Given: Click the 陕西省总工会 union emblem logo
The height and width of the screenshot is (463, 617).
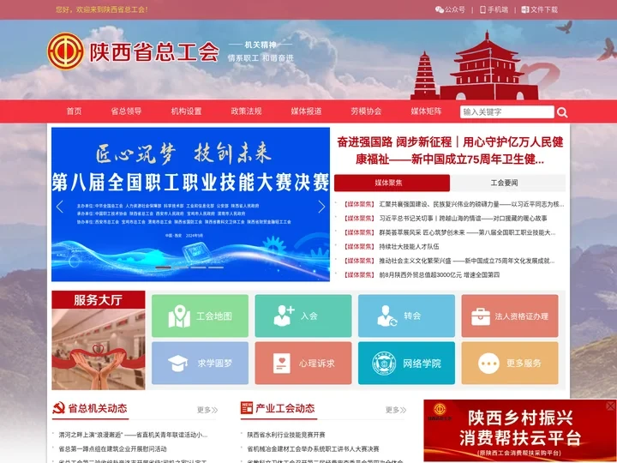Looking at the screenshot, I should [65, 51].
